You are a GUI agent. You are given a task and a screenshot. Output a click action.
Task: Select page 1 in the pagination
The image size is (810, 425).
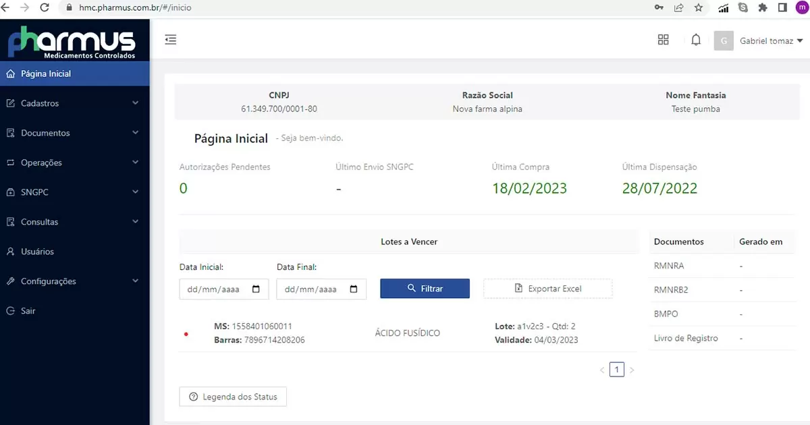(x=616, y=370)
